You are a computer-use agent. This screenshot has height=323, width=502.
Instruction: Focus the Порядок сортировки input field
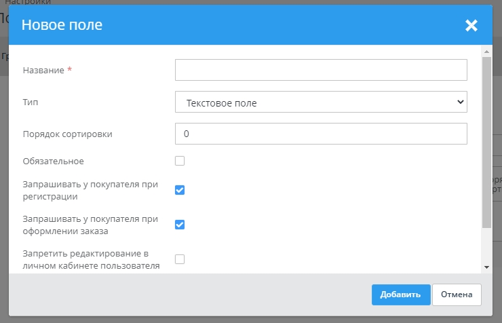click(321, 134)
